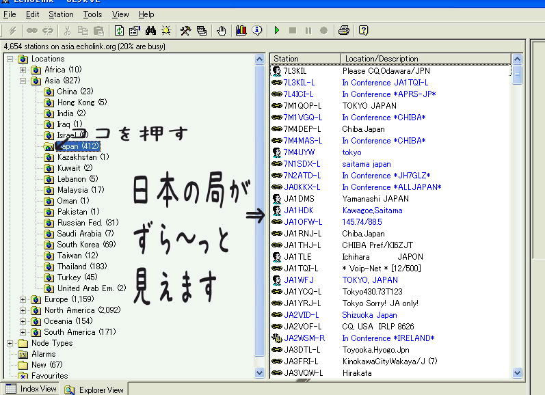Open the Edit menu

[32, 14]
